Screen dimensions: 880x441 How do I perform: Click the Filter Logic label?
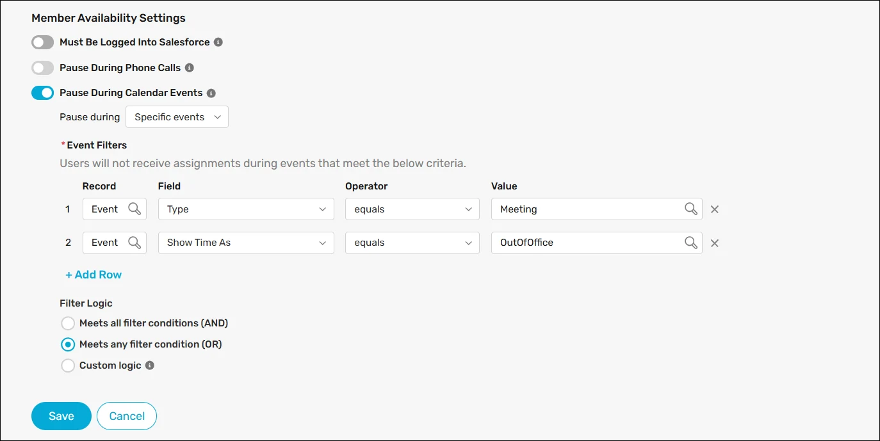(86, 303)
